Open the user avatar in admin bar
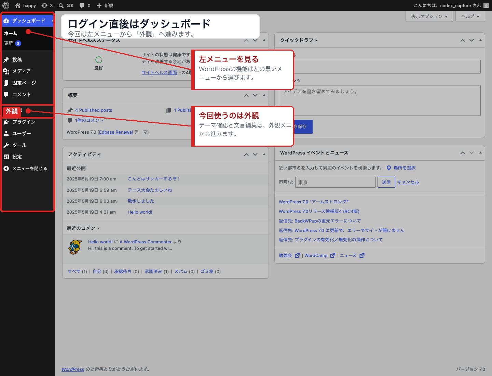 click(x=486, y=5)
